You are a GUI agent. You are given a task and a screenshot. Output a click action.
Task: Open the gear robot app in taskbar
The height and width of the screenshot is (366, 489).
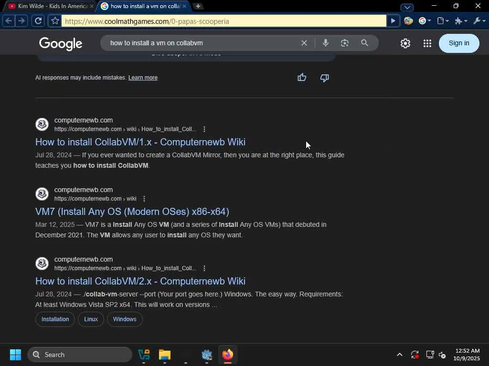(x=206, y=355)
